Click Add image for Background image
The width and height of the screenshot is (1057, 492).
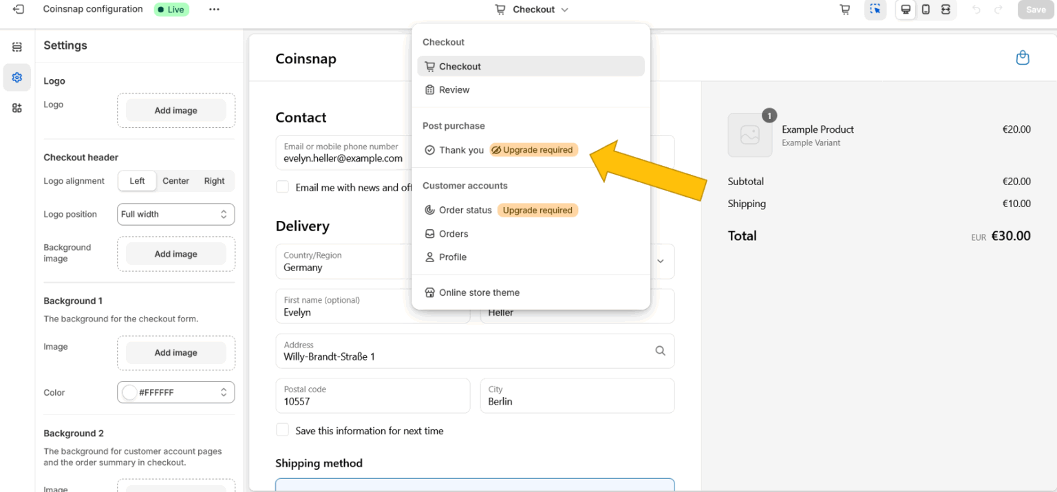tap(175, 254)
